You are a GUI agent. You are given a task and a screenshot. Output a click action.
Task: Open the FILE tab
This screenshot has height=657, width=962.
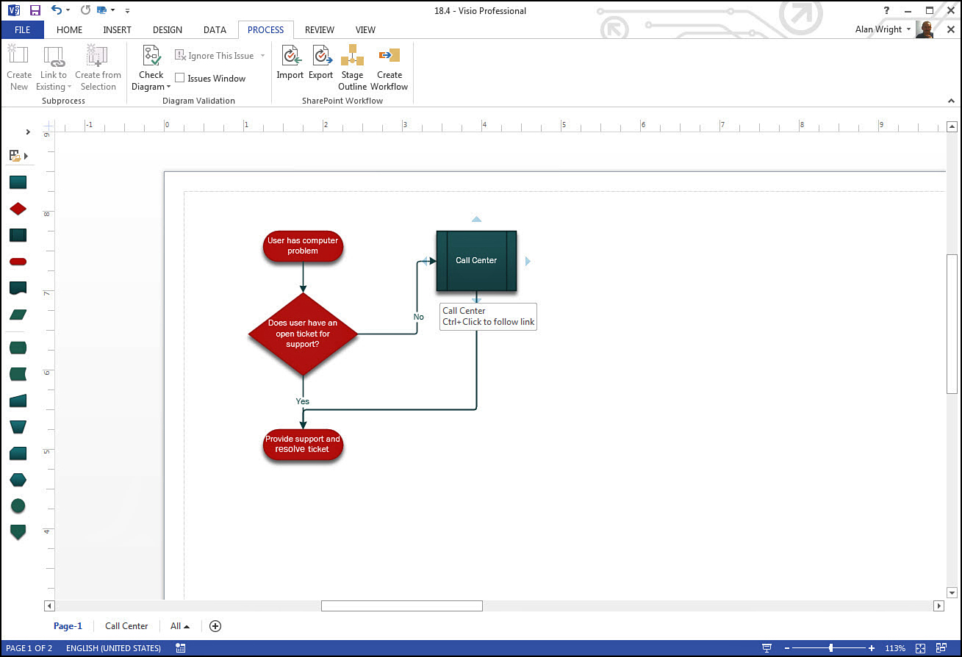(x=22, y=29)
